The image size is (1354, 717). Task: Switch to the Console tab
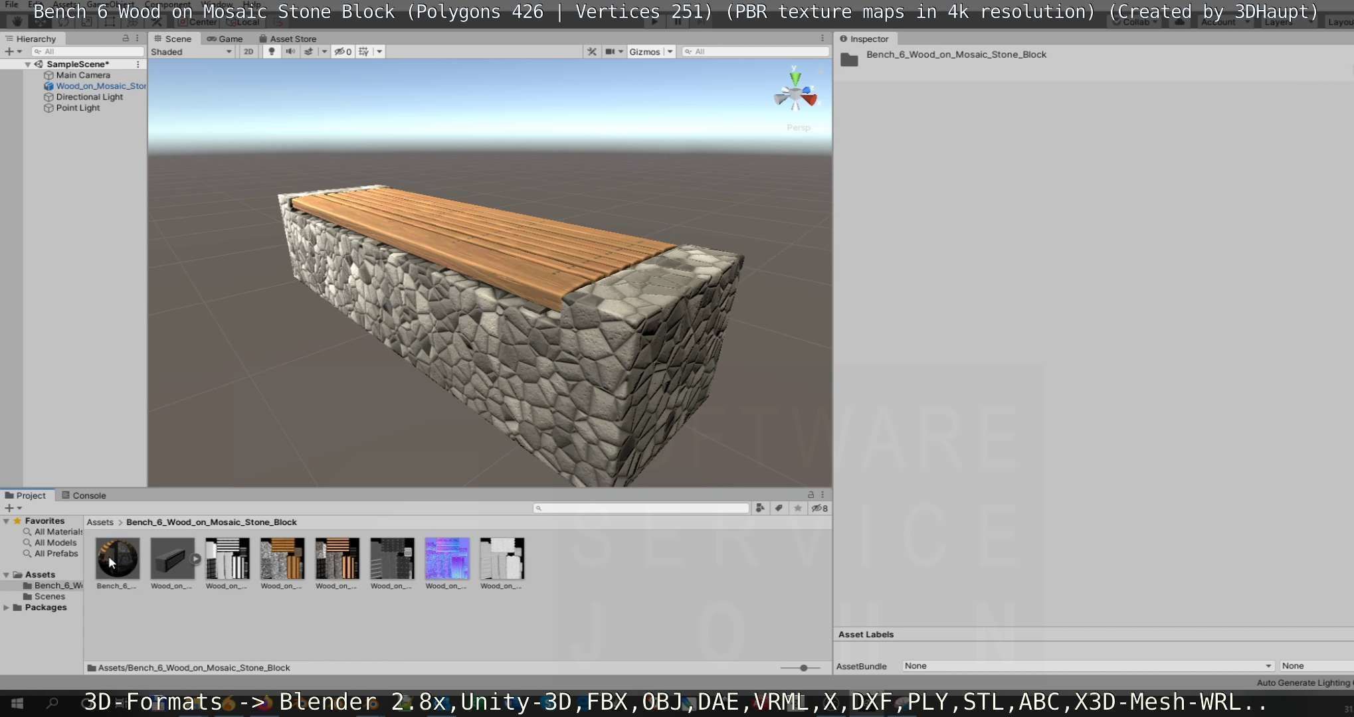click(84, 495)
